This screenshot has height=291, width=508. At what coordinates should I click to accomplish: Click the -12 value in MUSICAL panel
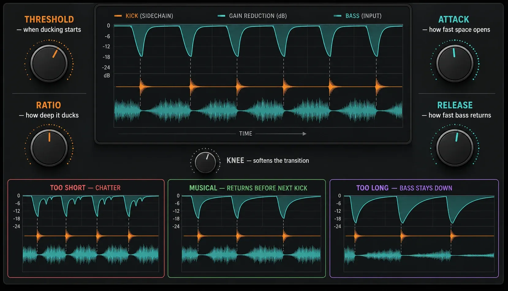[x=176, y=211]
